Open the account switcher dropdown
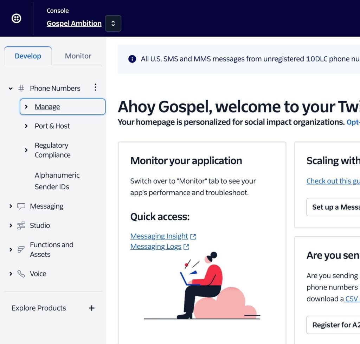Image resolution: width=360 pixels, height=344 pixels. tap(113, 24)
